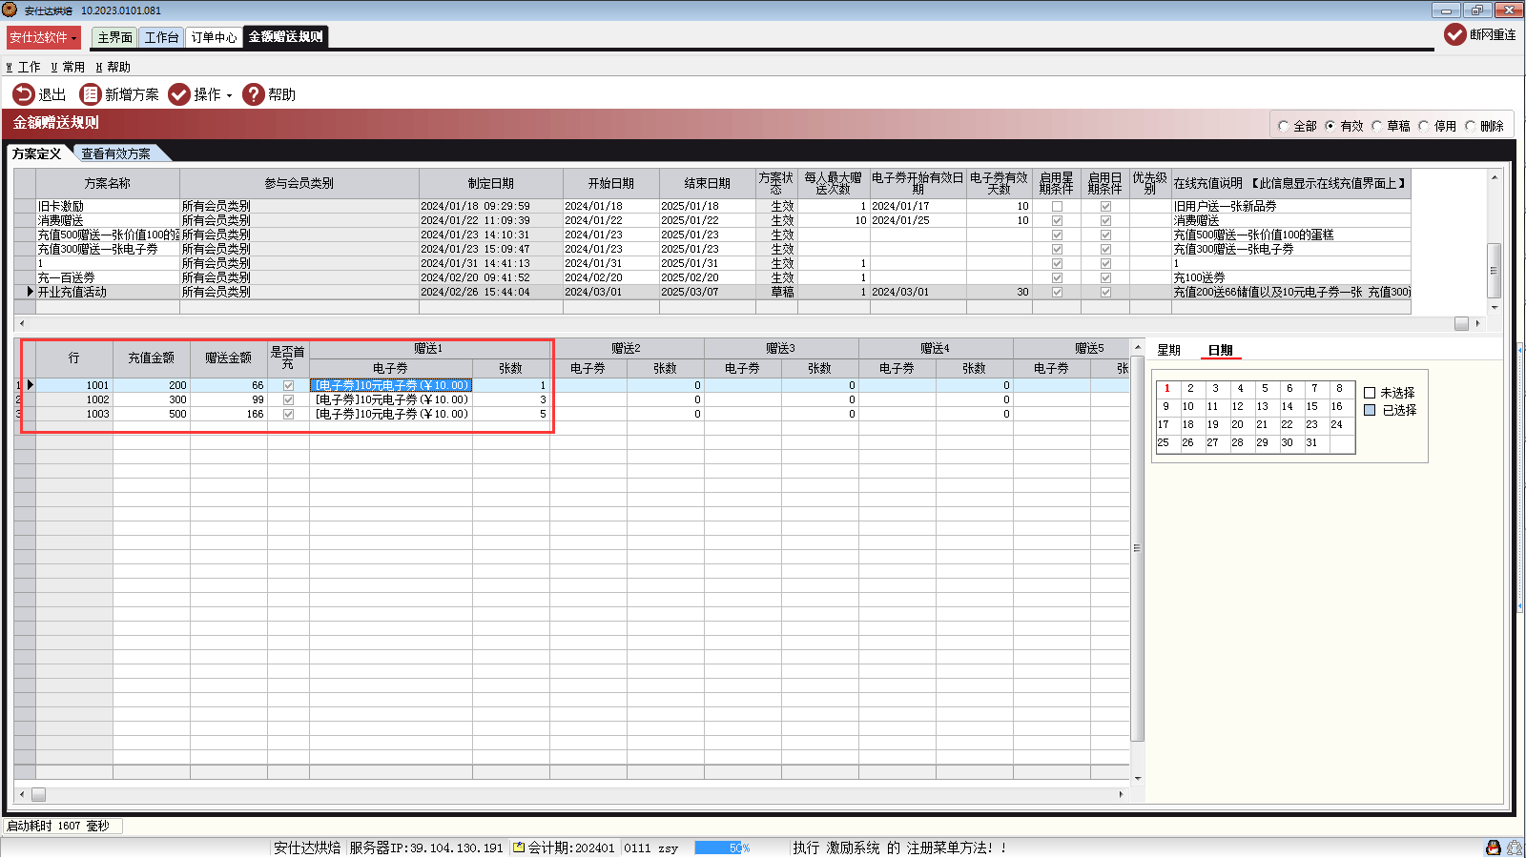The width and height of the screenshot is (1526, 858).
Task: Click the lower grid vertical scrollbar thumb
Action: coord(1137,548)
